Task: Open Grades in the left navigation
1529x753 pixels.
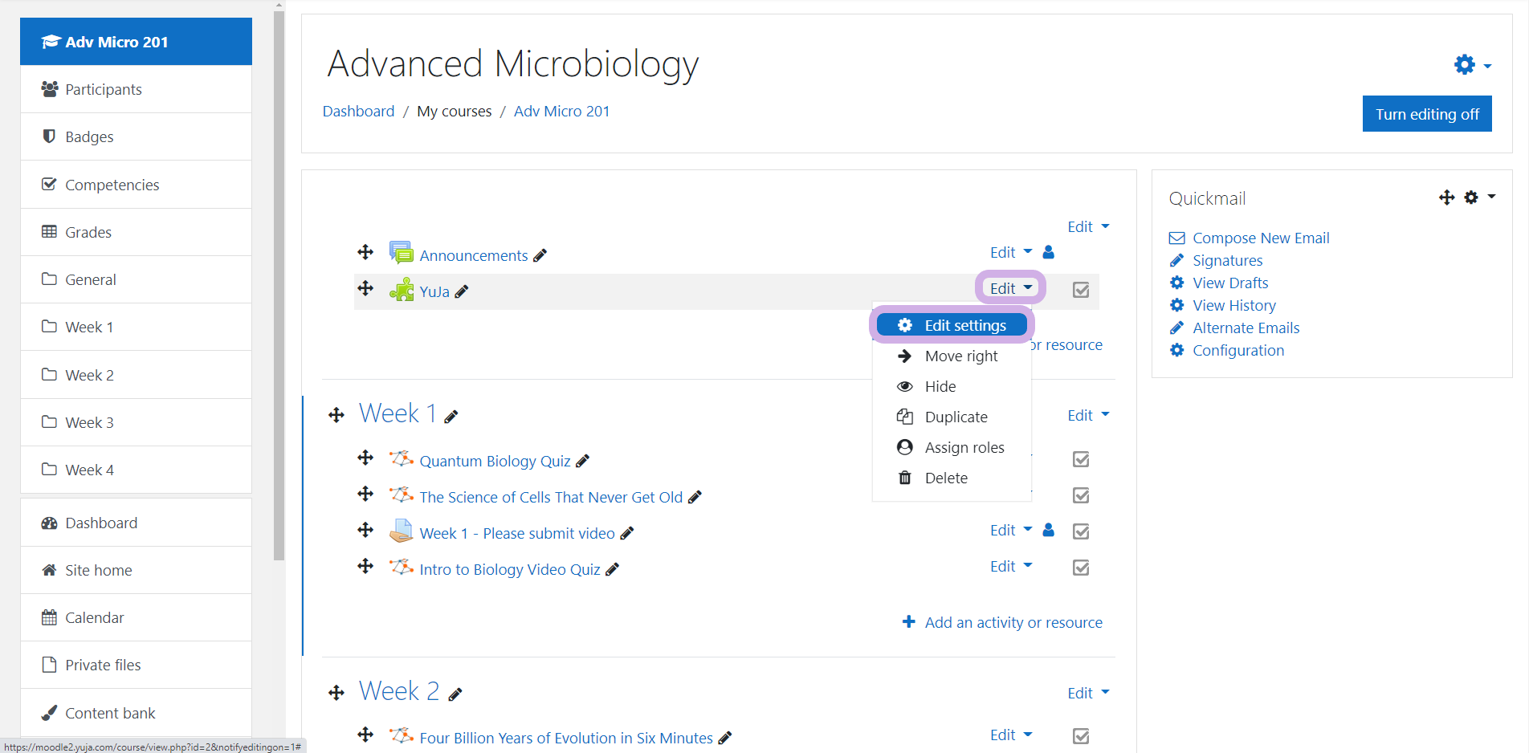Action: coord(88,232)
